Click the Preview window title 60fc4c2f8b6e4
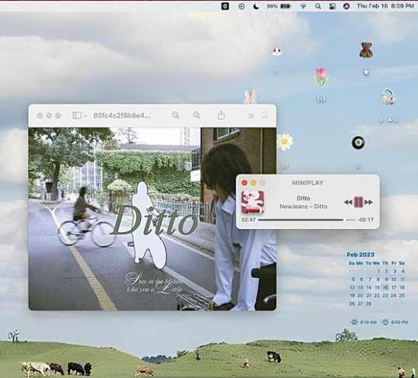This screenshot has width=418, height=378. (x=122, y=115)
